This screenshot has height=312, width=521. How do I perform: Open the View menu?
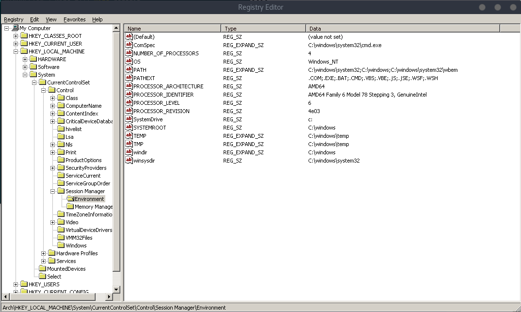tap(51, 19)
